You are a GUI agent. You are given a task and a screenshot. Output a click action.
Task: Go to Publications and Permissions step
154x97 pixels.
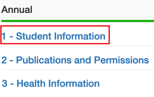(x=75, y=60)
